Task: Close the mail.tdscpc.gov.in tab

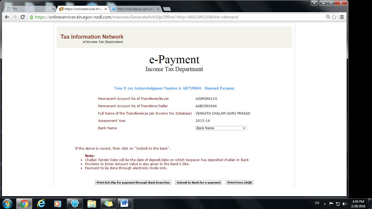Action: click(158, 9)
